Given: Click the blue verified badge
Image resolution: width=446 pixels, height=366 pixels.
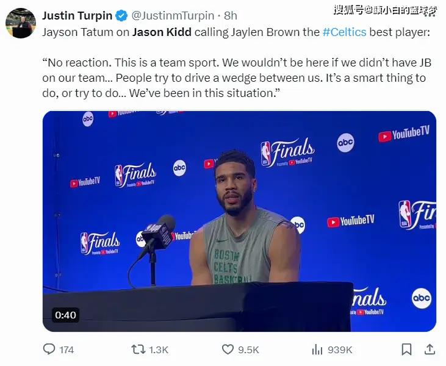Looking at the screenshot, I should click(x=122, y=16).
